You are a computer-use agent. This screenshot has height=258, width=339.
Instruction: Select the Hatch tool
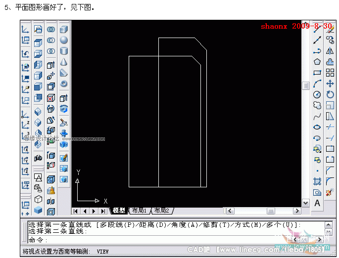tap(317, 181)
